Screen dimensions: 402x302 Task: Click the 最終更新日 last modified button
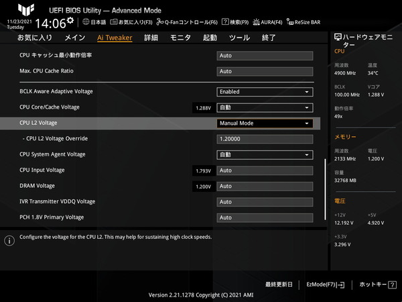coord(279,285)
